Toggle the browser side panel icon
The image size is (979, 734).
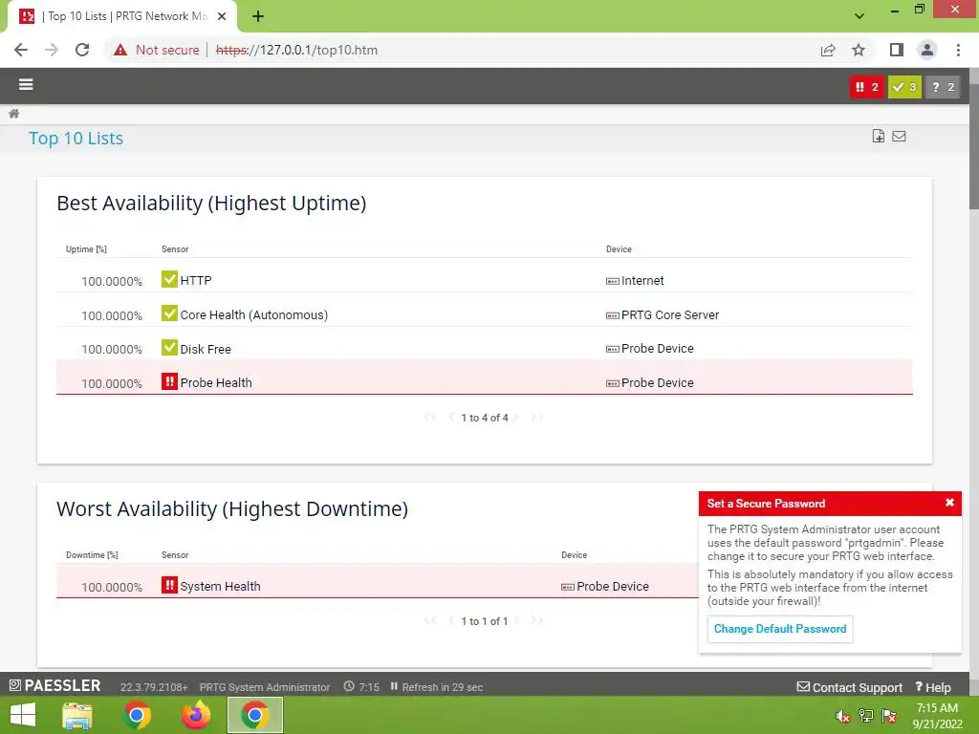(x=897, y=50)
